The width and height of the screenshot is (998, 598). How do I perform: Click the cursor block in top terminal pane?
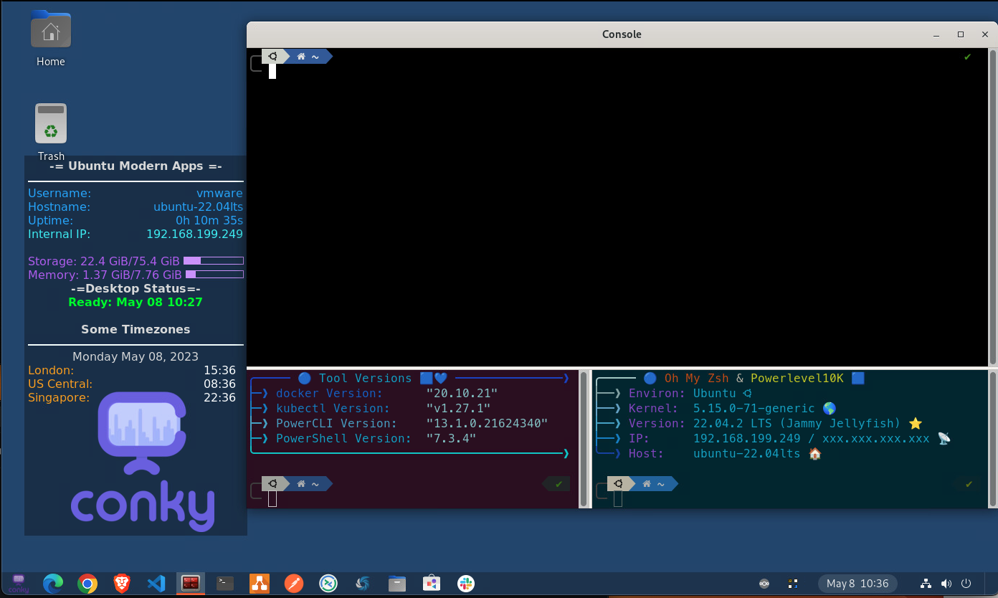(272, 71)
